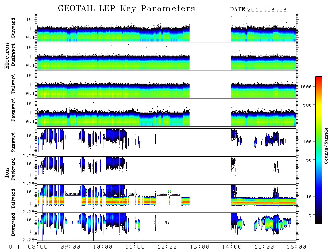Click the U T axis label
This screenshot has height=252, width=328.
tap(14, 247)
